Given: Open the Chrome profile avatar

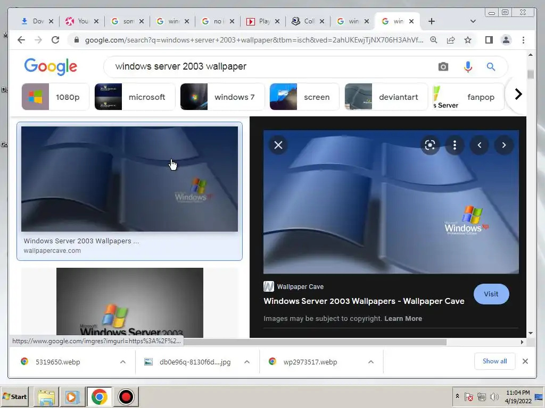Looking at the screenshot, I should click(x=506, y=40).
